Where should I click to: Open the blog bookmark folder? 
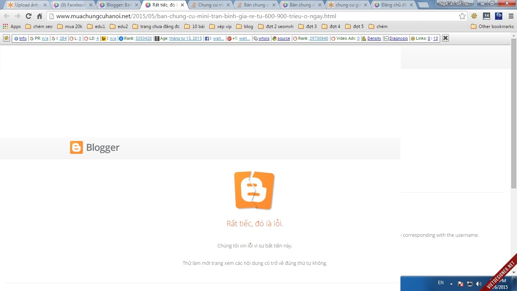pyautogui.click(x=245, y=27)
